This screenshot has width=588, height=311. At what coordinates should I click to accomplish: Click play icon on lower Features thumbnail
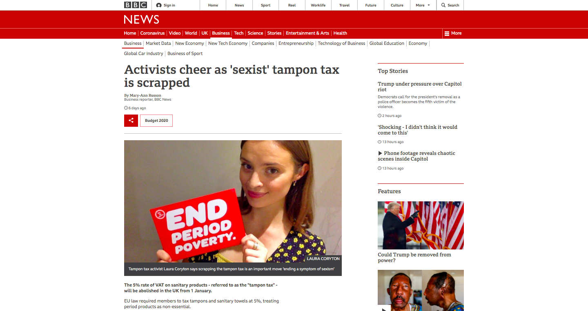point(384,309)
